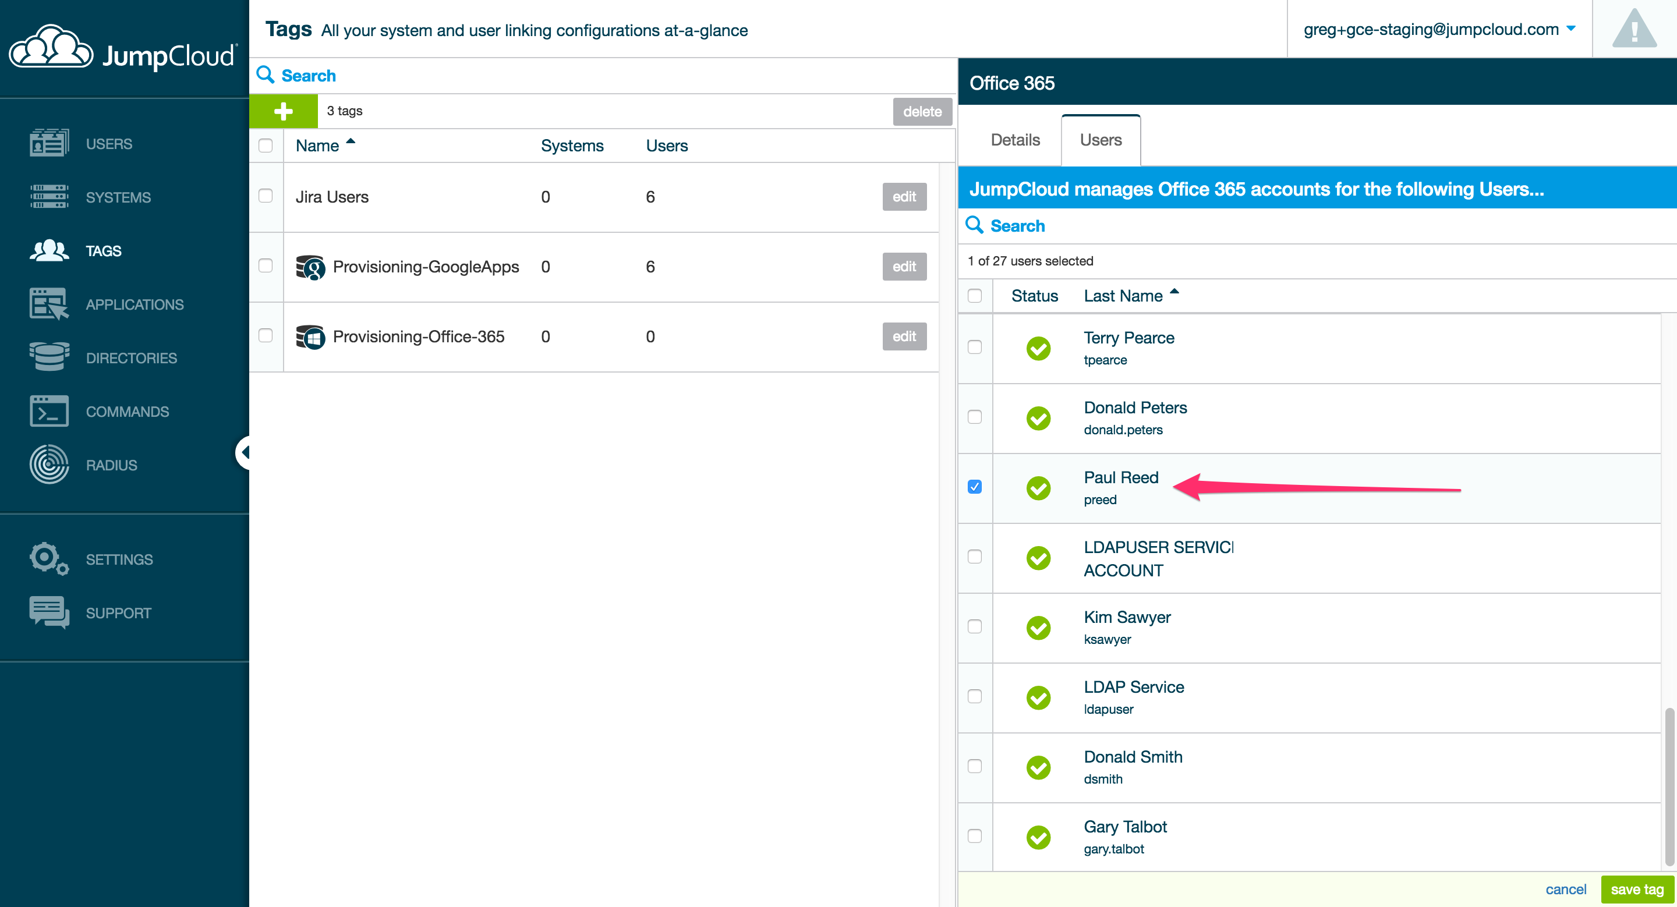Click the Provisioning-GoogleApps tag icon
Image resolution: width=1677 pixels, height=907 pixels.
310,267
